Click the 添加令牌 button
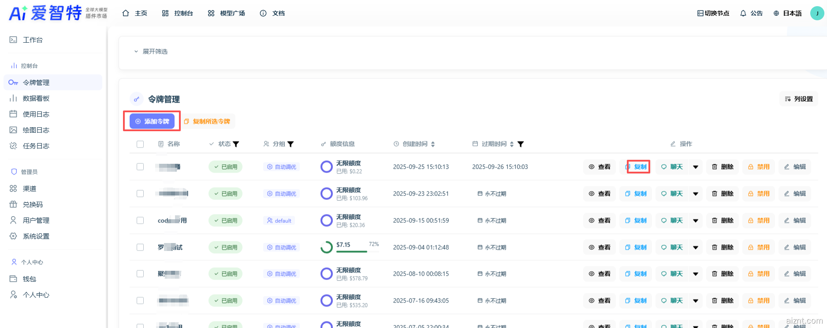 (x=152, y=121)
